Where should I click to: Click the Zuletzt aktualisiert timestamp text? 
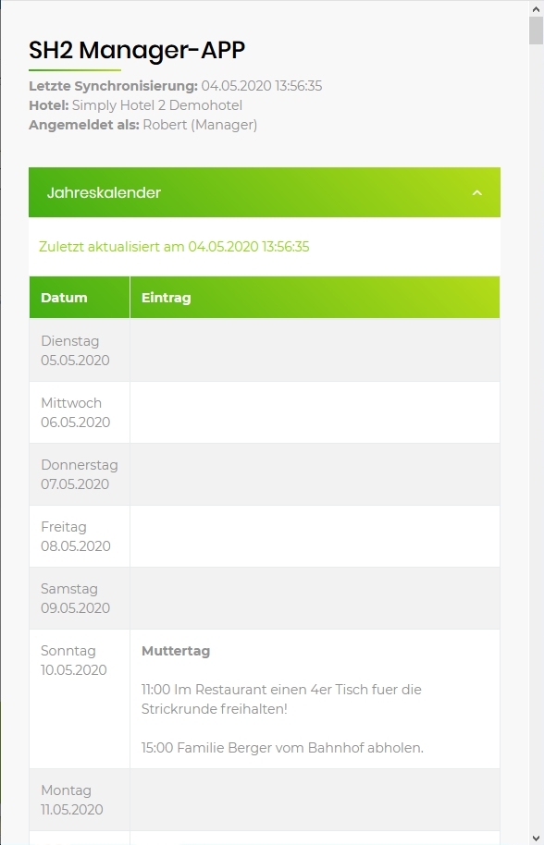(174, 247)
